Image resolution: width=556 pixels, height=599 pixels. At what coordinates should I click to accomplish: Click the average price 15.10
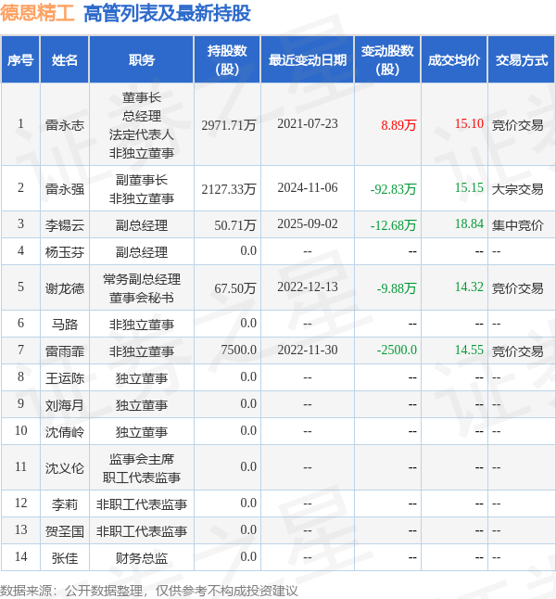click(x=469, y=123)
